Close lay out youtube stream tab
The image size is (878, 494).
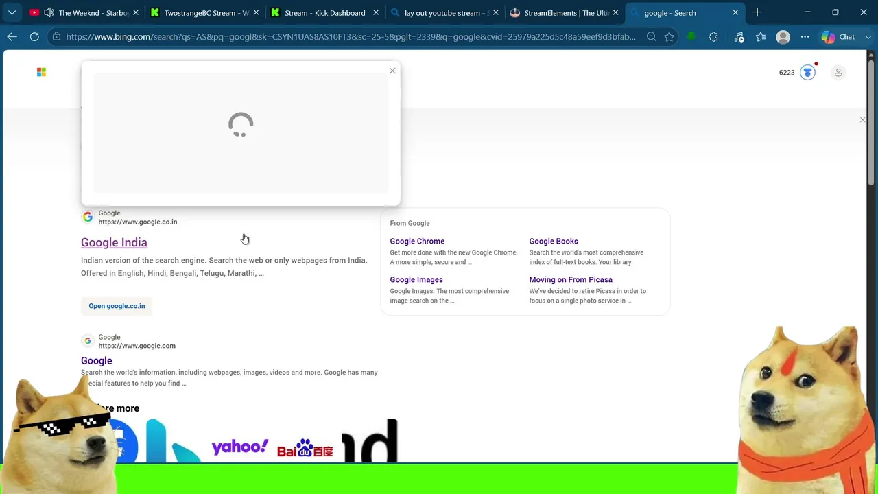496,12
